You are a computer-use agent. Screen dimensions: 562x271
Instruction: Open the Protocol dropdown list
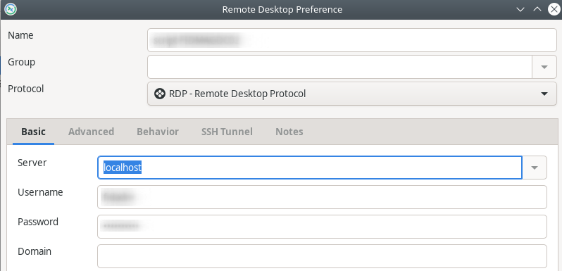[x=352, y=94]
